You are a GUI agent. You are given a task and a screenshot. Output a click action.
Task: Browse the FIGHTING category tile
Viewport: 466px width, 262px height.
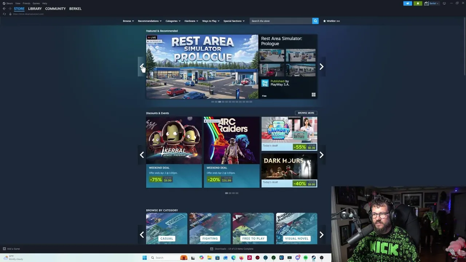(x=210, y=229)
